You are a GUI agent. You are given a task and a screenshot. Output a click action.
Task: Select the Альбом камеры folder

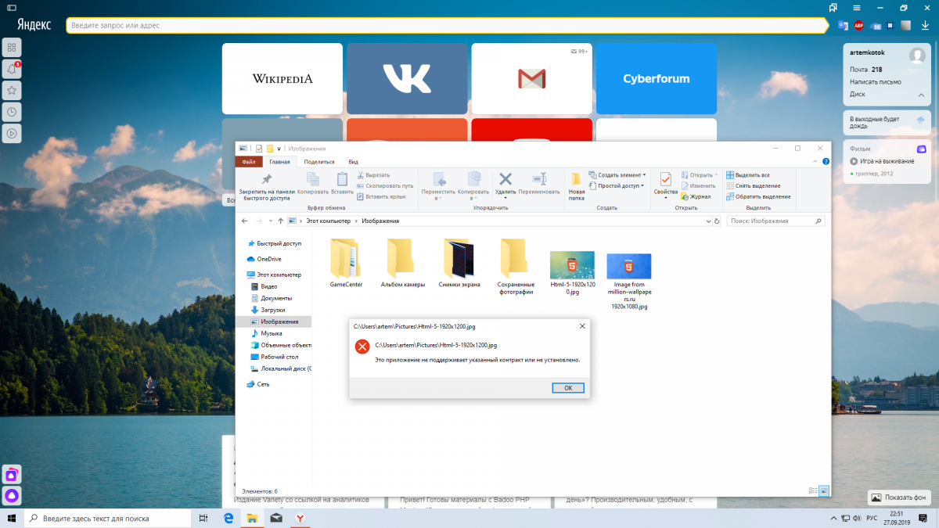click(x=402, y=264)
